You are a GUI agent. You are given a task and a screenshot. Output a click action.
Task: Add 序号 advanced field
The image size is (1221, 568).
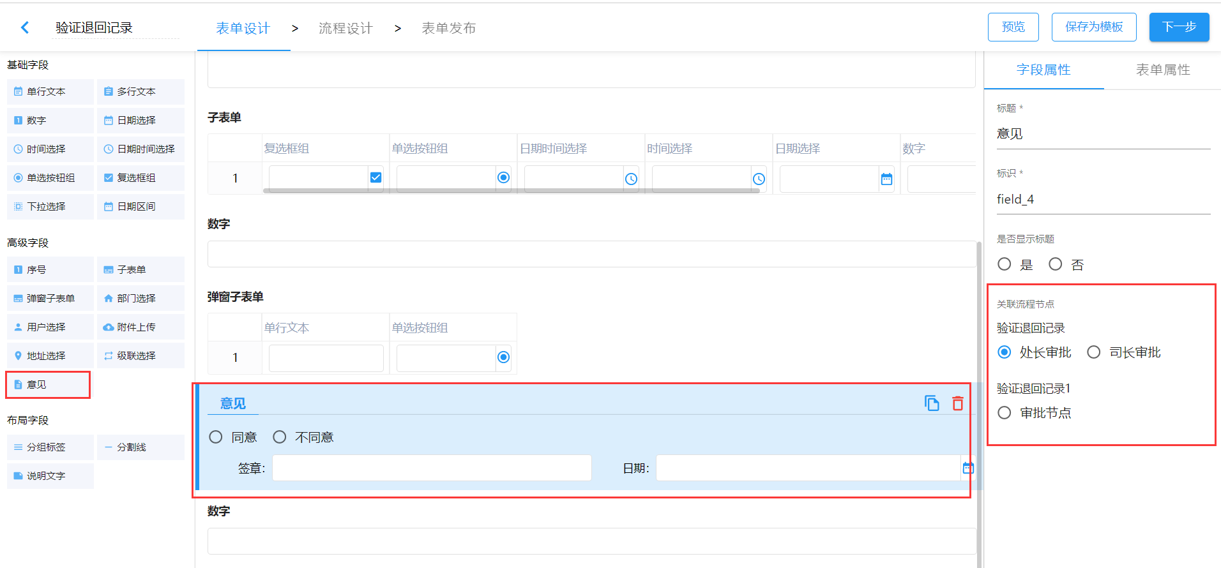coord(50,270)
